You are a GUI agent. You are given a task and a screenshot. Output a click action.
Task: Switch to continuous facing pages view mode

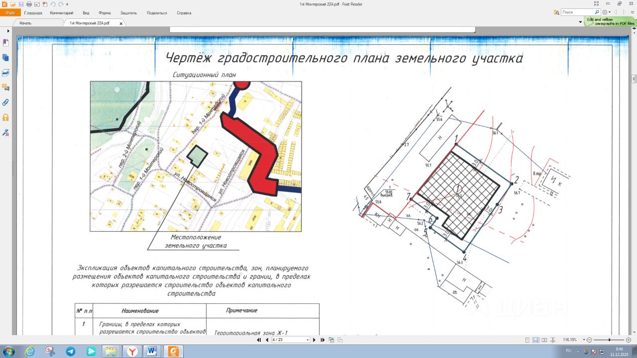pyautogui.click(x=552, y=340)
